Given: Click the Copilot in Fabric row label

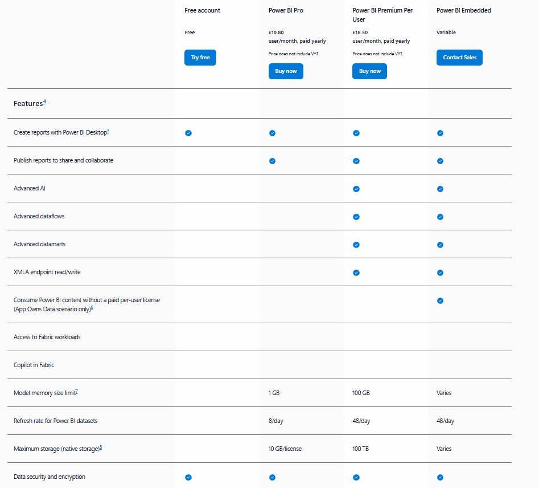Looking at the screenshot, I should click(x=34, y=365).
